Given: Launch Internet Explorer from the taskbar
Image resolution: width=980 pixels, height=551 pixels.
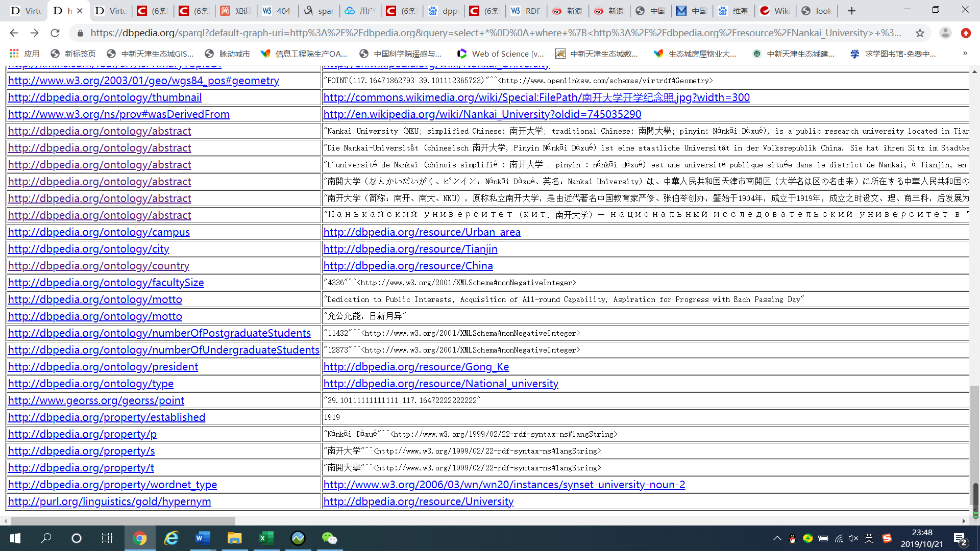Looking at the screenshot, I should tap(171, 538).
